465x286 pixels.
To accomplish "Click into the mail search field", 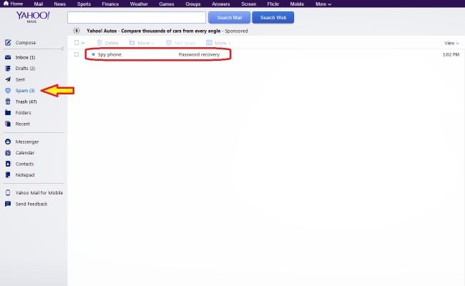I will point(137,17).
